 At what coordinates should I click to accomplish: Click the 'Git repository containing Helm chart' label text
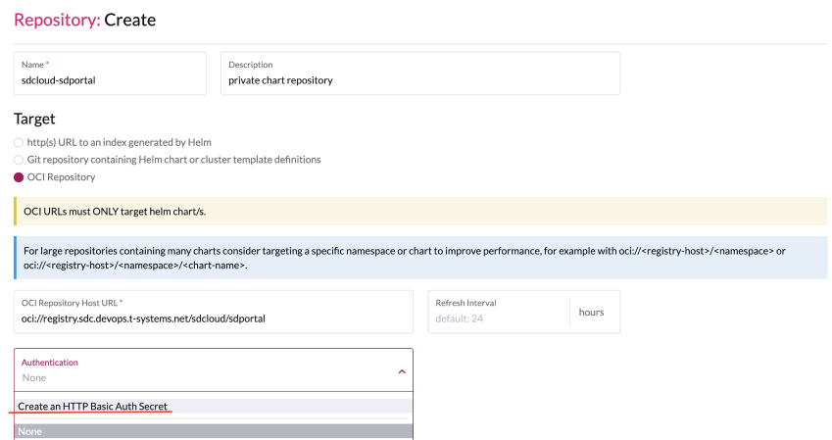click(173, 159)
